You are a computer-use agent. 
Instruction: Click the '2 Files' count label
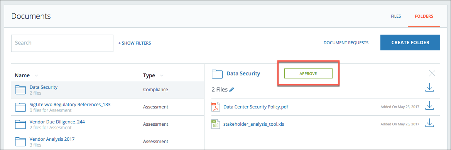pos(220,90)
